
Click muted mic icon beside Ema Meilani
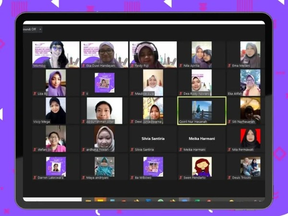click(229, 66)
